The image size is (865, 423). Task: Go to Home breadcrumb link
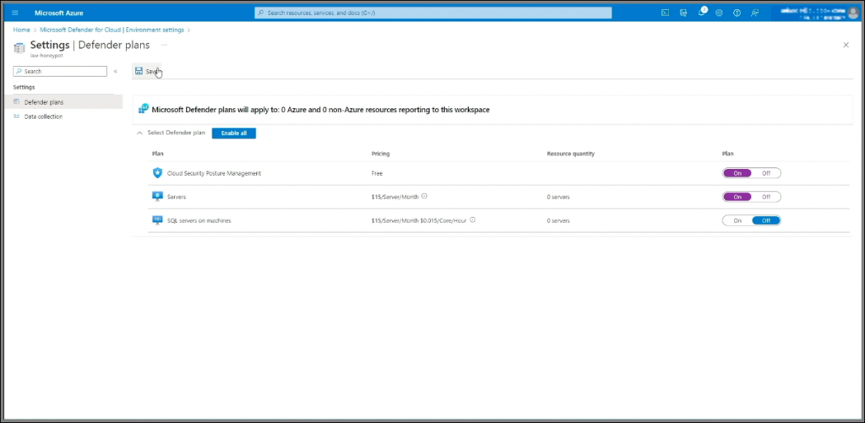point(21,30)
